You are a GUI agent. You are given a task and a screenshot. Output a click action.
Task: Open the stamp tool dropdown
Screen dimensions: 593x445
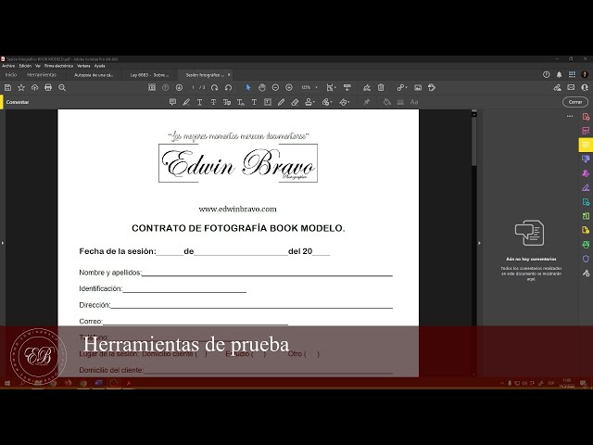(309, 102)
